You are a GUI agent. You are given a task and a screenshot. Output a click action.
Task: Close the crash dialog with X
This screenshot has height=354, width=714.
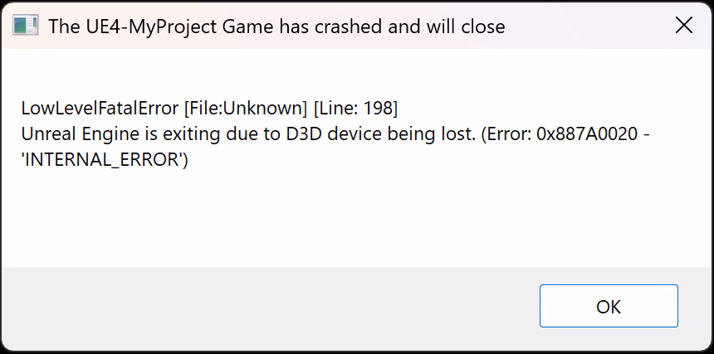coord(684,26)
